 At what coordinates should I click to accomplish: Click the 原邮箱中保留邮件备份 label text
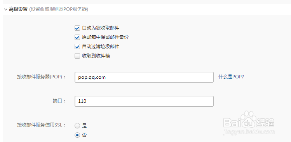point(105,37)
